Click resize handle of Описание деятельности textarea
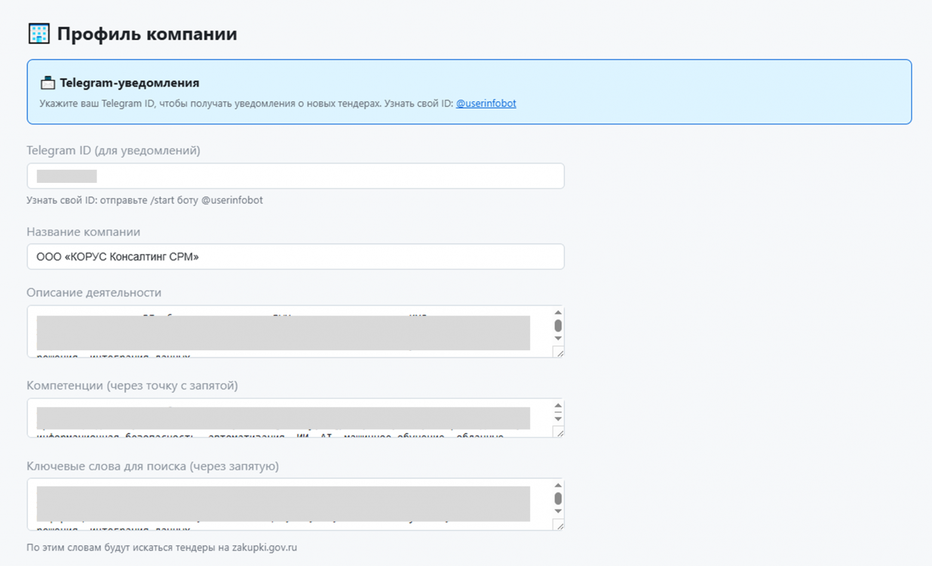This screenshot has height=566, width=932. pos(559,353)
